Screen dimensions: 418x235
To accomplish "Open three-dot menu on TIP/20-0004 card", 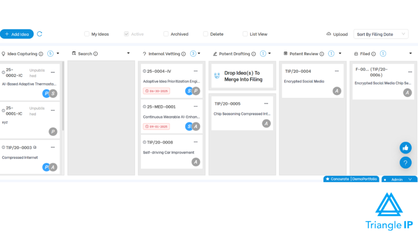I will 337,71.
